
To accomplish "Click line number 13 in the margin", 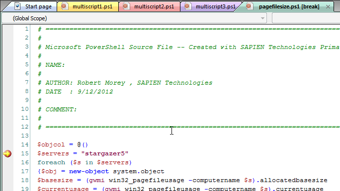I will pos(25,136).
